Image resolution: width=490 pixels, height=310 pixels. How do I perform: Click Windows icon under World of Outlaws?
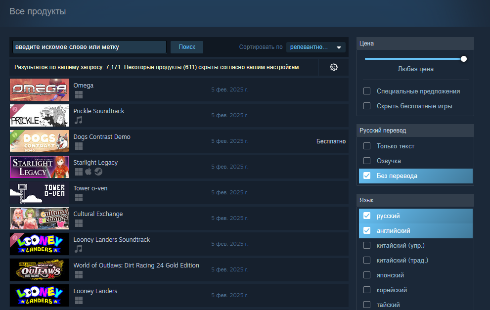(79, 274)
